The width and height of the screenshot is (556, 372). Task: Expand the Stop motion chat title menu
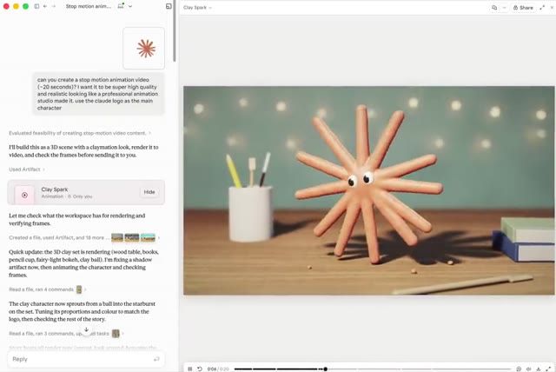coord(130,6)
